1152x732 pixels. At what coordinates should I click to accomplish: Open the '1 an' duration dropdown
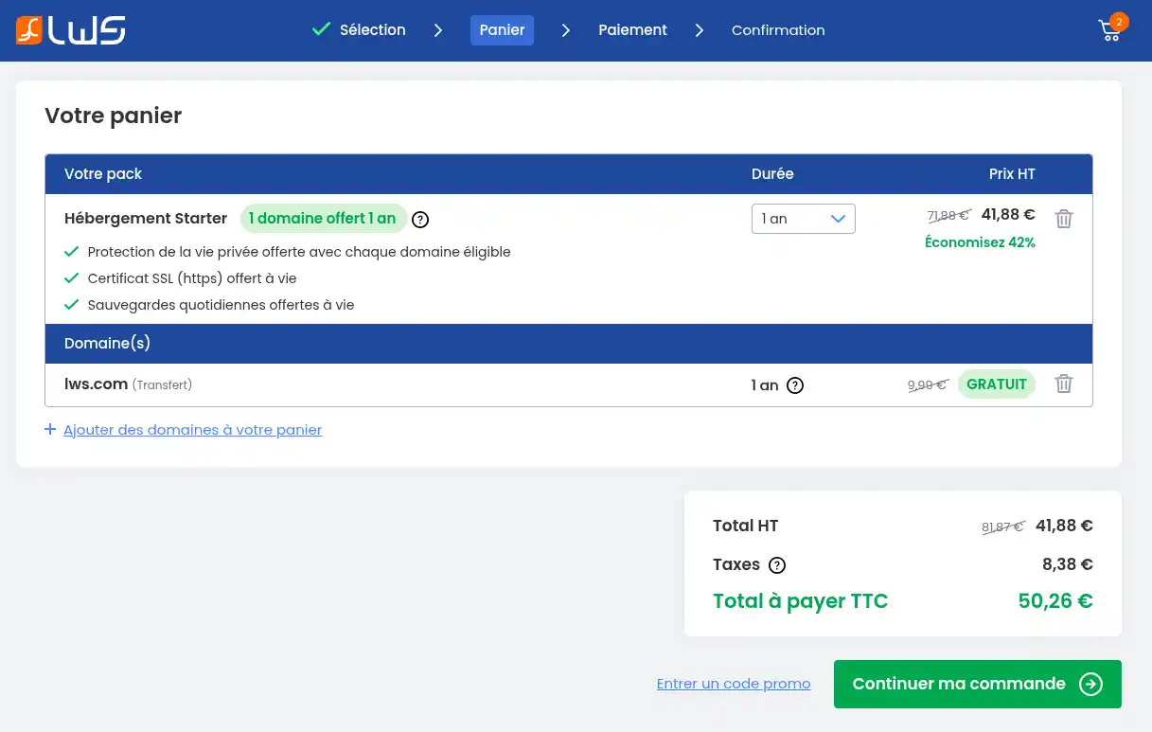[803, 219]
